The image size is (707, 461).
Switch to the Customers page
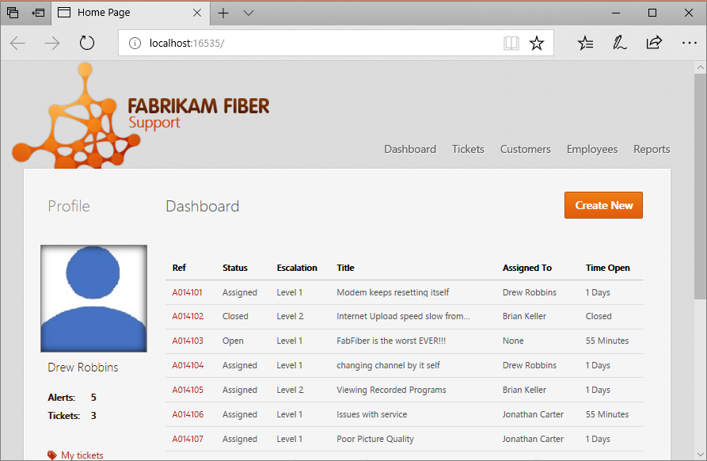(525, 149)
